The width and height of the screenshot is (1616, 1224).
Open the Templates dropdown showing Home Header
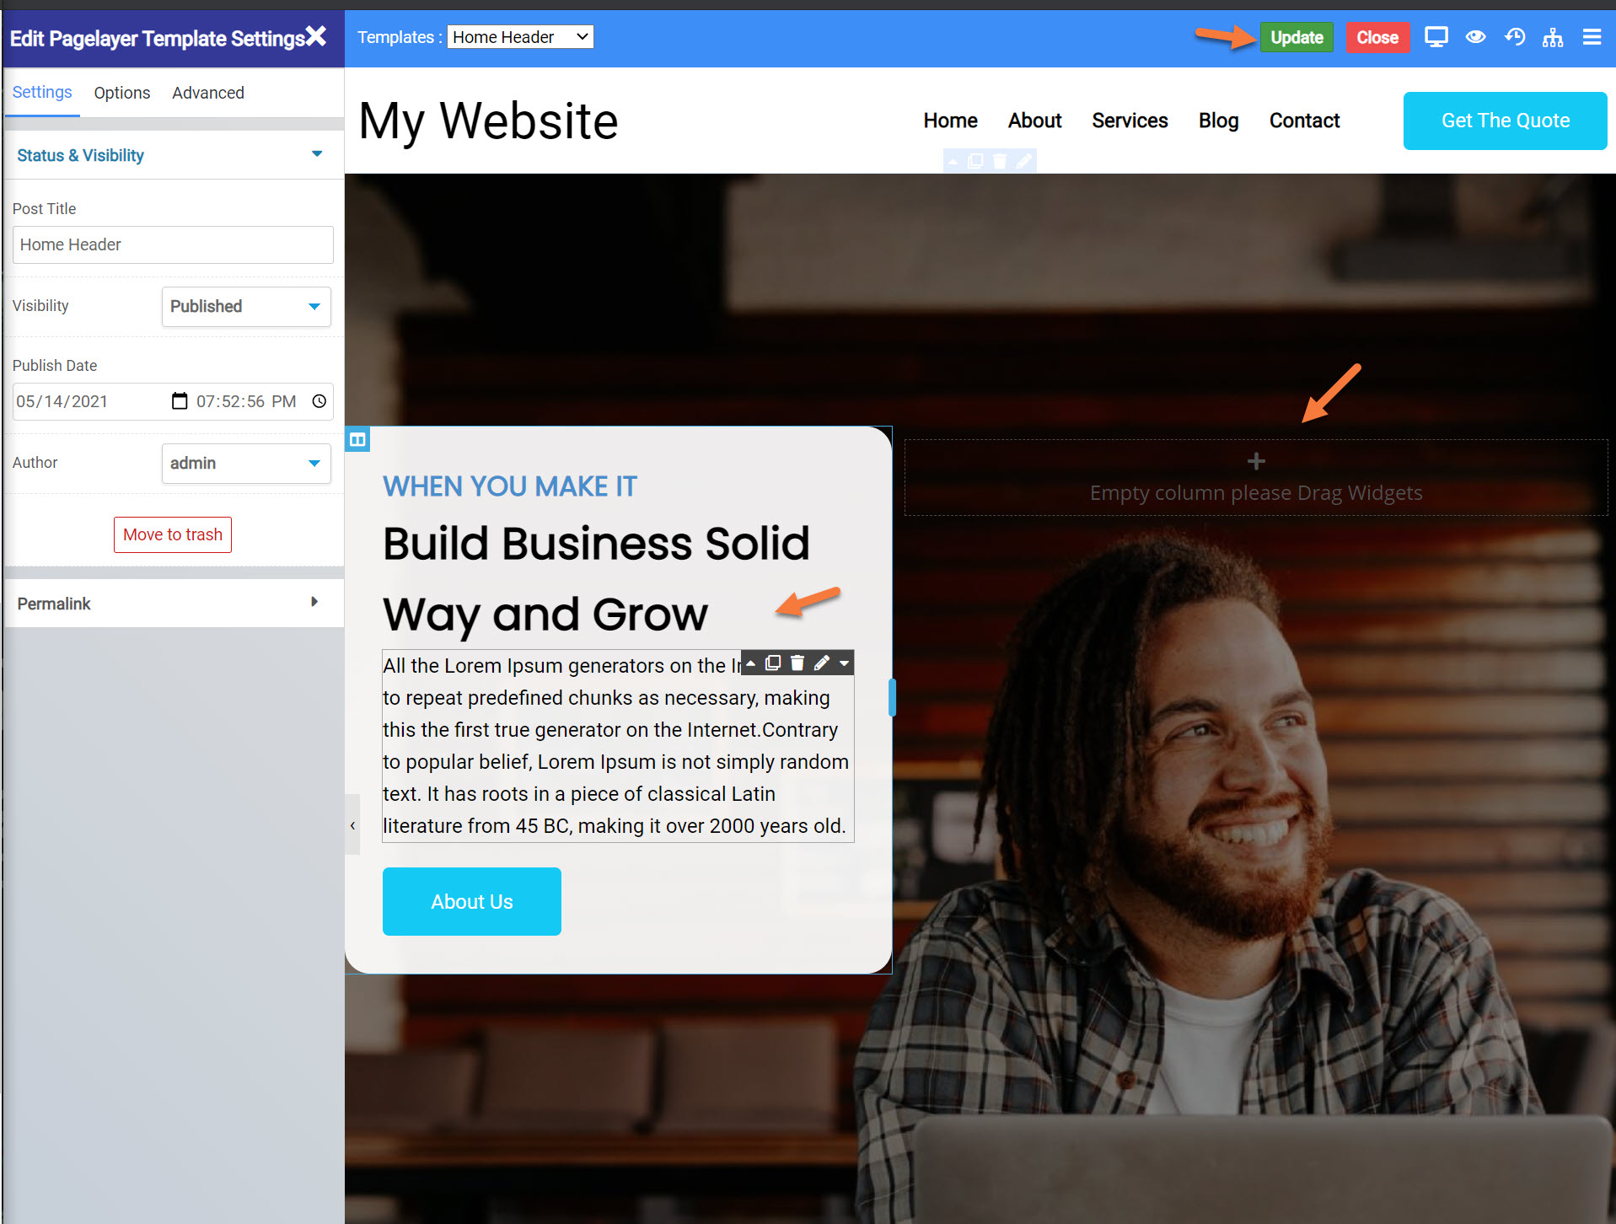point(520,37)
